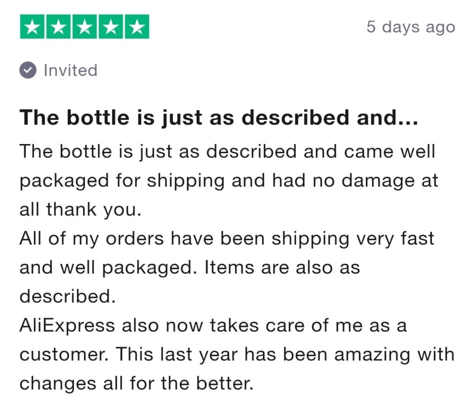Click the '5 days ago' timestamp
475x408 pixels.
[x=411, y=27]
